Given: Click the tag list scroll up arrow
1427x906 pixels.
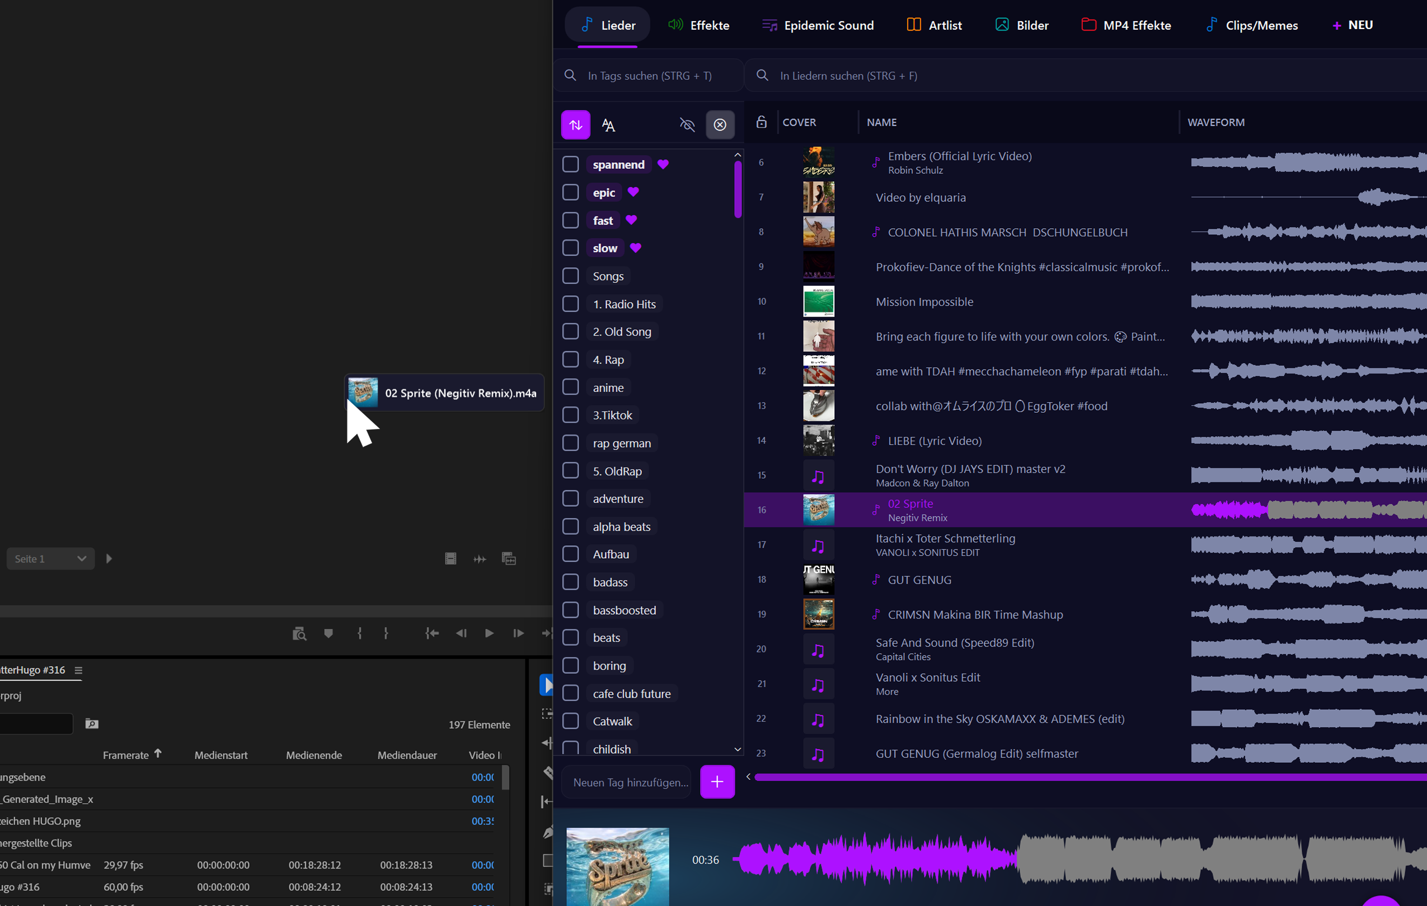Looking at the screenshot, I should (x=737, y=155).
